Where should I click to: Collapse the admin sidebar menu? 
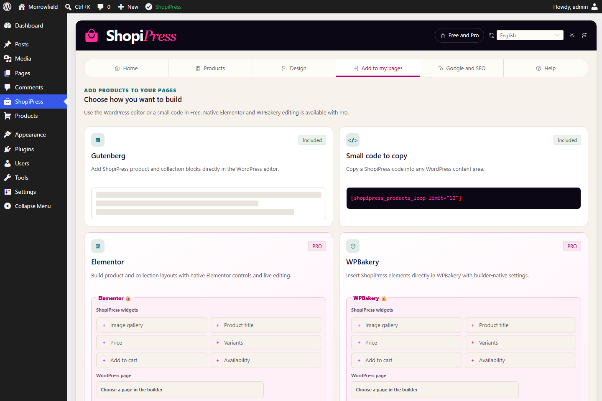coord(33,206)
